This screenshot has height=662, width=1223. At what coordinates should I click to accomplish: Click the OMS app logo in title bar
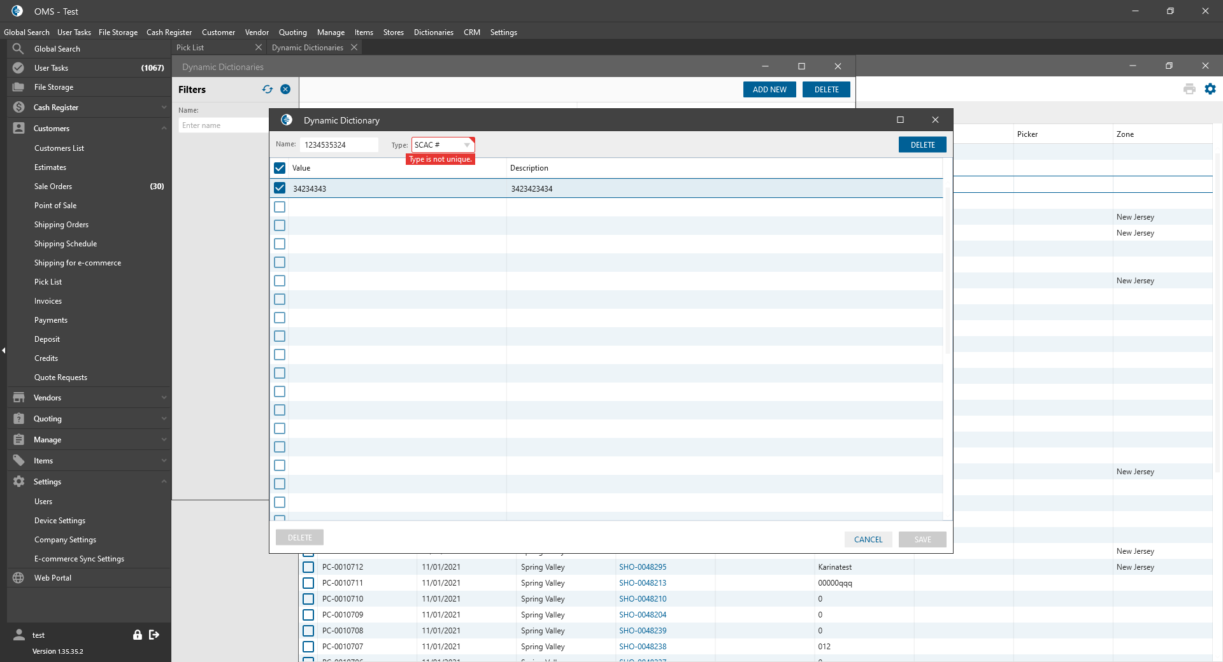tap(17, 11)
